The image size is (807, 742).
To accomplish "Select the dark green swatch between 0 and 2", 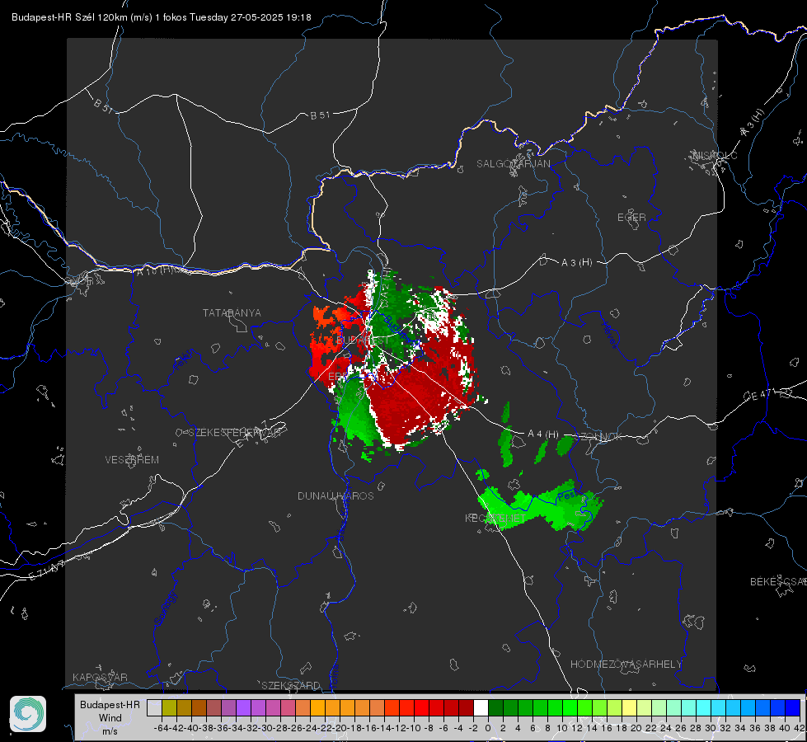I will [495, 707].
